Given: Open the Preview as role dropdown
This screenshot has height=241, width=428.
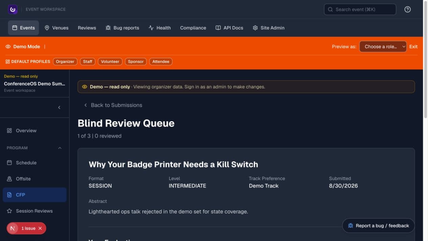Looking at the screenshot, I should click(383, 47).
